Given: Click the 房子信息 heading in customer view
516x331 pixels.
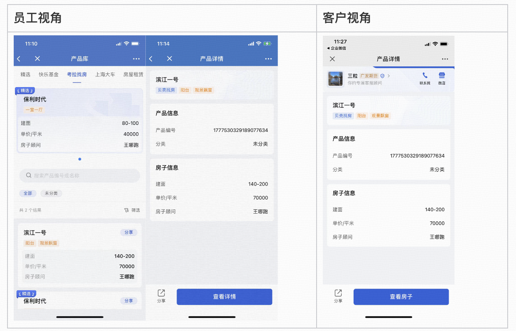Looking at the screenshot, I should click(344, 193).
